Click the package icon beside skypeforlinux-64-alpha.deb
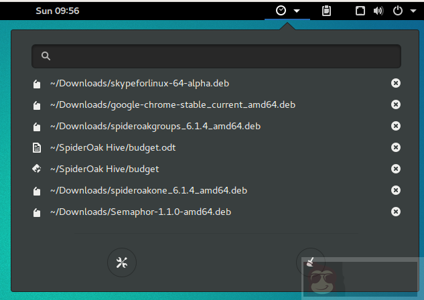Image resolution: width=424 pixels, height=300 pixels. tap(37, 84)
